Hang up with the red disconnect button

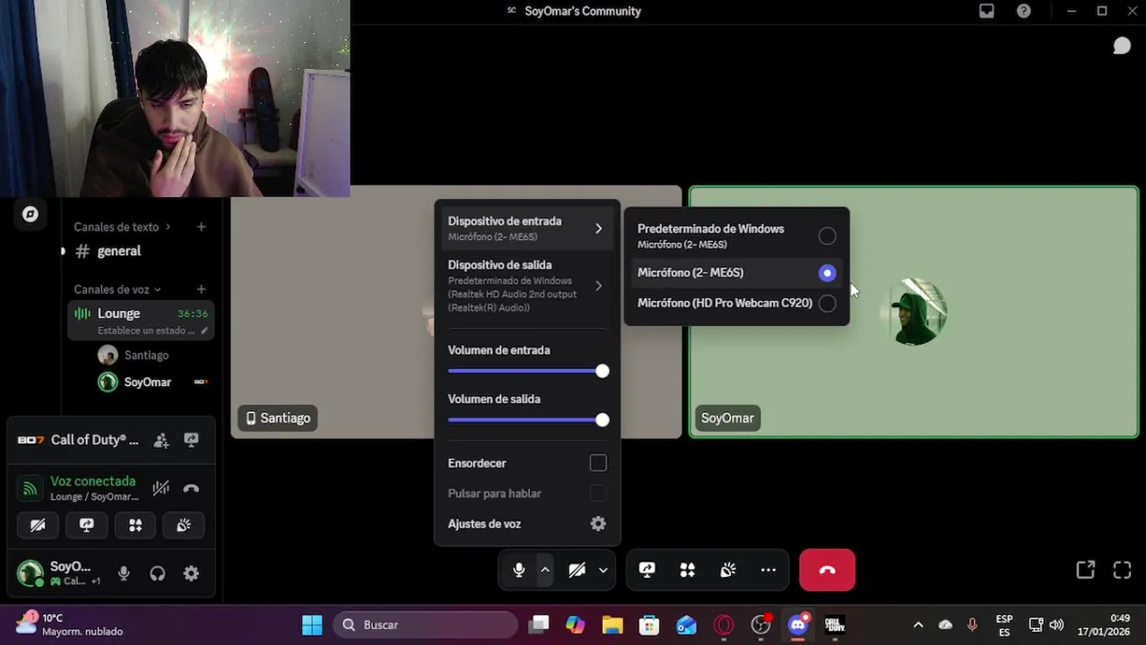click(827, 570)
